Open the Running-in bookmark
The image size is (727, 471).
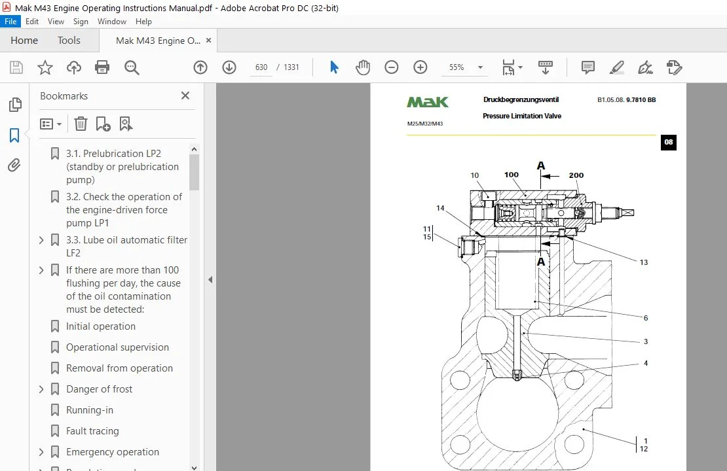(90, 410)
